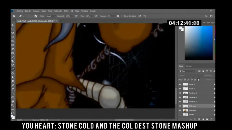
Task: Click the add layer mask icon
Action: tap(199, 119)
